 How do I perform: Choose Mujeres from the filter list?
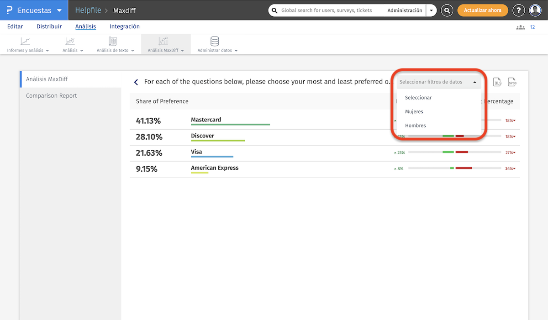coord(414,111)
